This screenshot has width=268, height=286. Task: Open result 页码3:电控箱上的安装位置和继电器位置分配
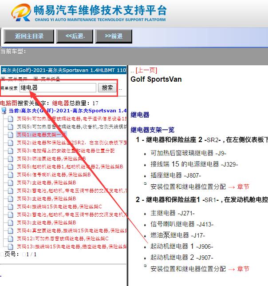coord(66,151)
